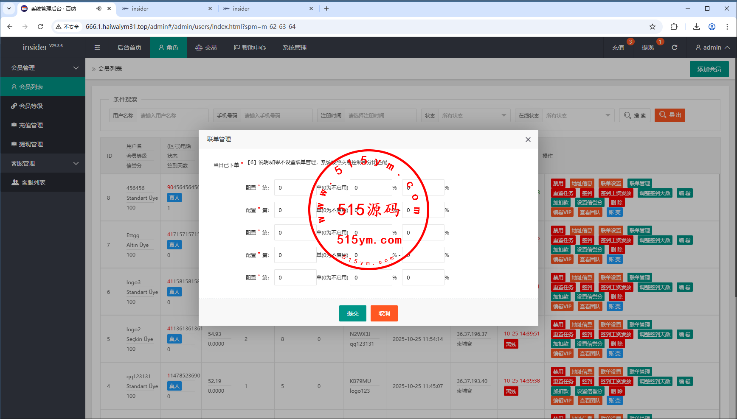Open the 提现 notifications in the navbar
Screen dimensions: 737x419
[x=647, y=47]
